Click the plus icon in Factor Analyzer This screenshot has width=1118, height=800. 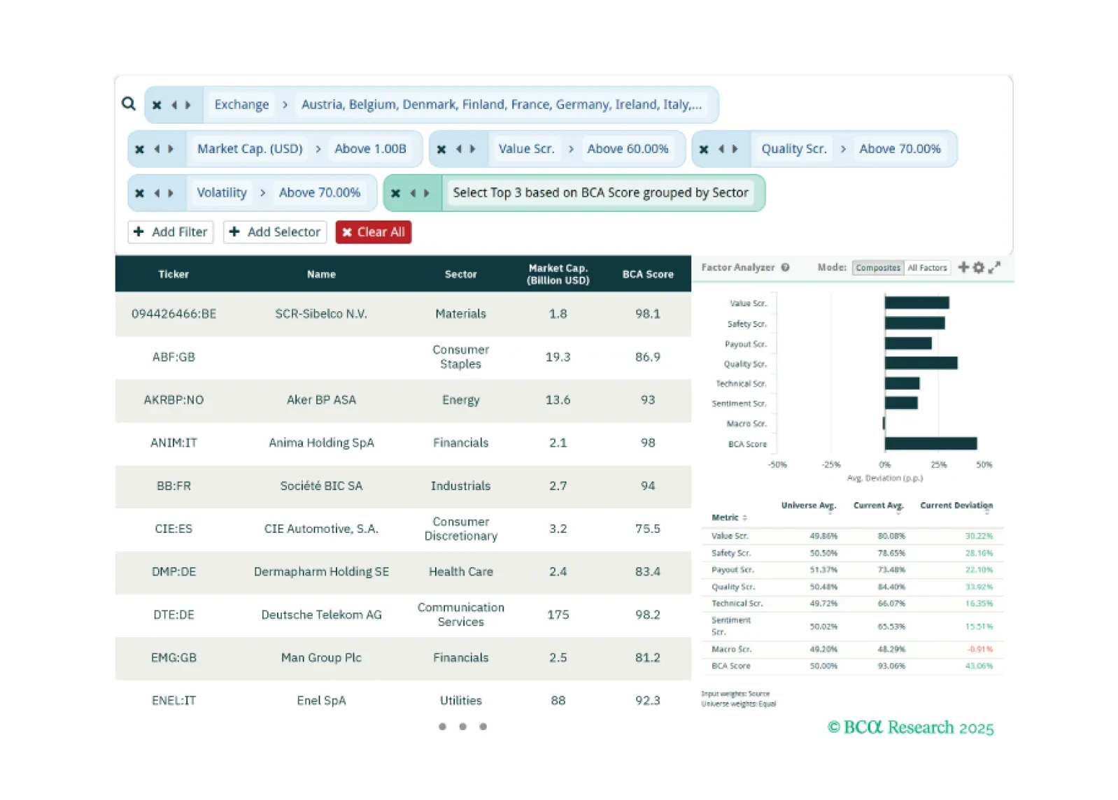point(963,267)
